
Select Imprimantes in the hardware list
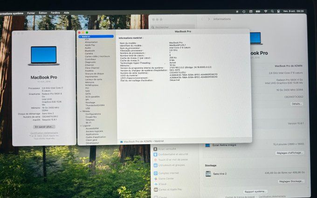91,77
